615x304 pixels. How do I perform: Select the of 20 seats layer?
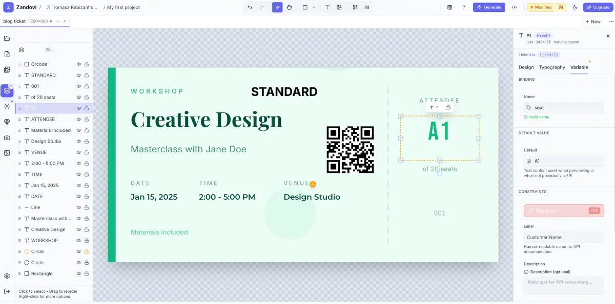pos(54,97)
